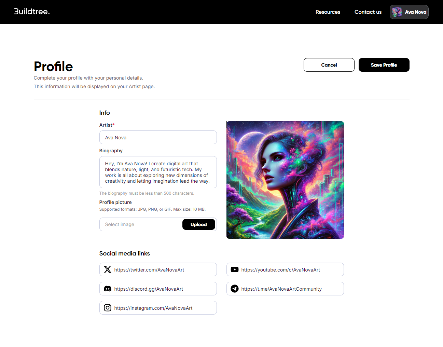443x347 pixels.
Task: Focus the Artist name field
Action: coord(158,137)
